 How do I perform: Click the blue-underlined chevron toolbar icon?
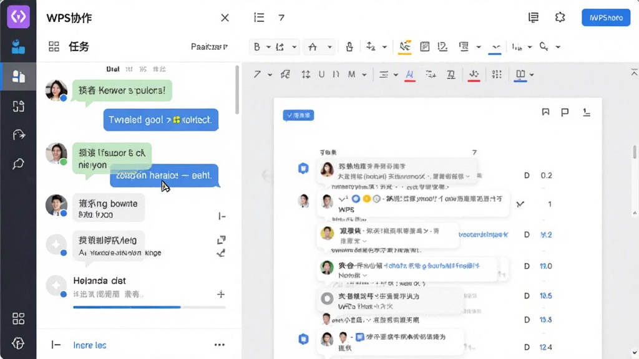[x=495, y=47]
